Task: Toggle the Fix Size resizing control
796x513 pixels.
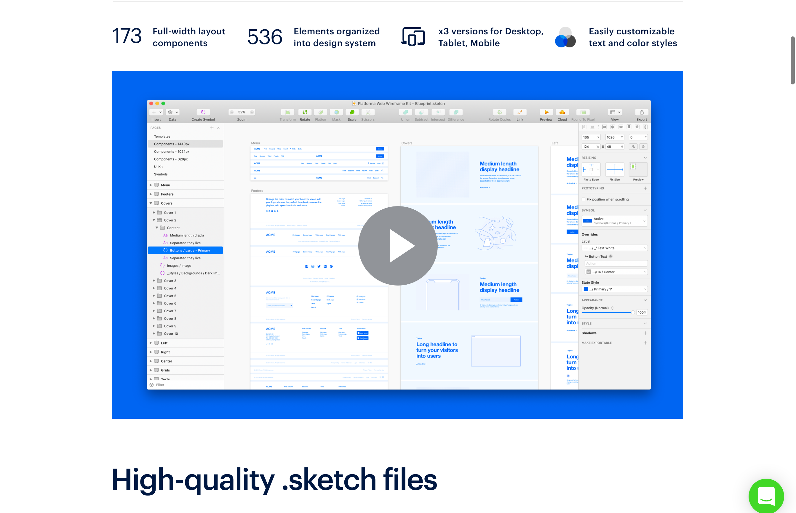Action: (x=614, y=169)
